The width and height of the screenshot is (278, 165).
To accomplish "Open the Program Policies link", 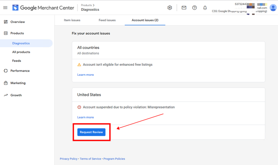I will pos(114,159).
